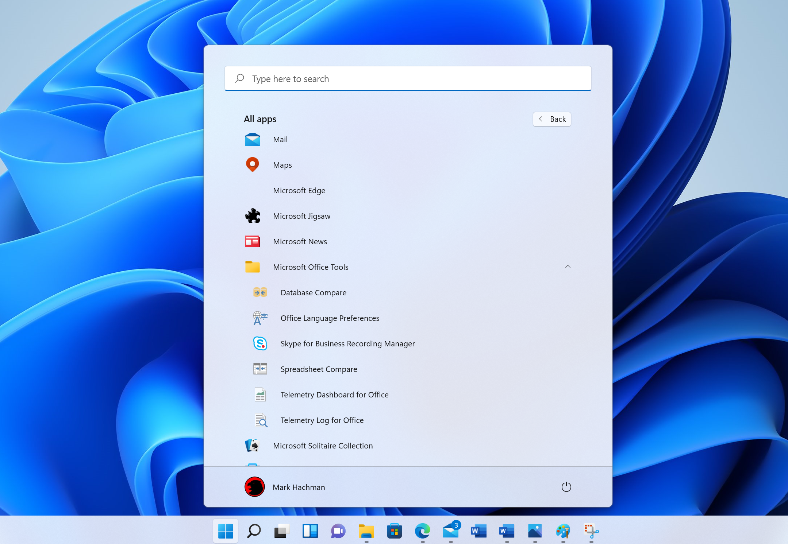
Task: Open Microsoft Store from the taskbar
Action: (x=395, y=531)
